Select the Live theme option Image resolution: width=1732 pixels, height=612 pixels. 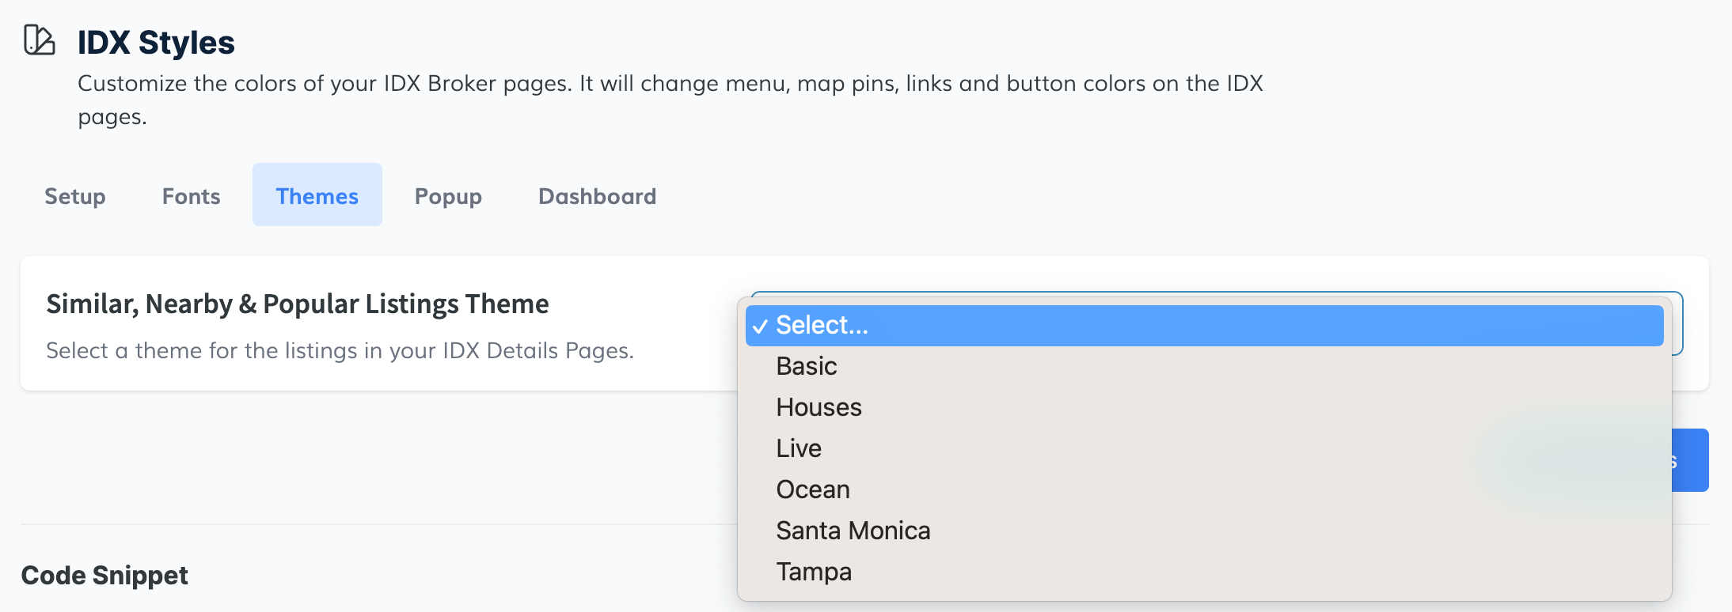[x=799, y=448]
